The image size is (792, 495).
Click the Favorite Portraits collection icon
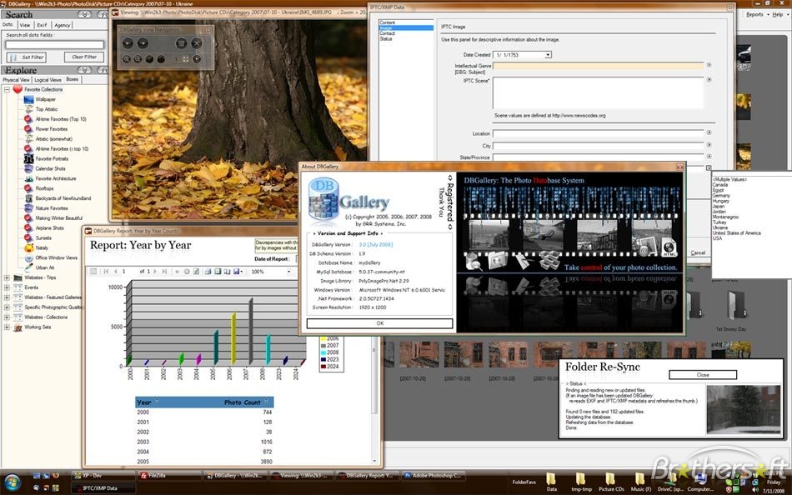(28, 158)
